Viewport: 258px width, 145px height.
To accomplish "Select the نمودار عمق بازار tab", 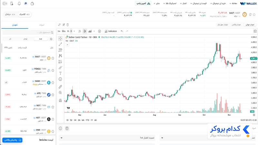I will (223, 25).
